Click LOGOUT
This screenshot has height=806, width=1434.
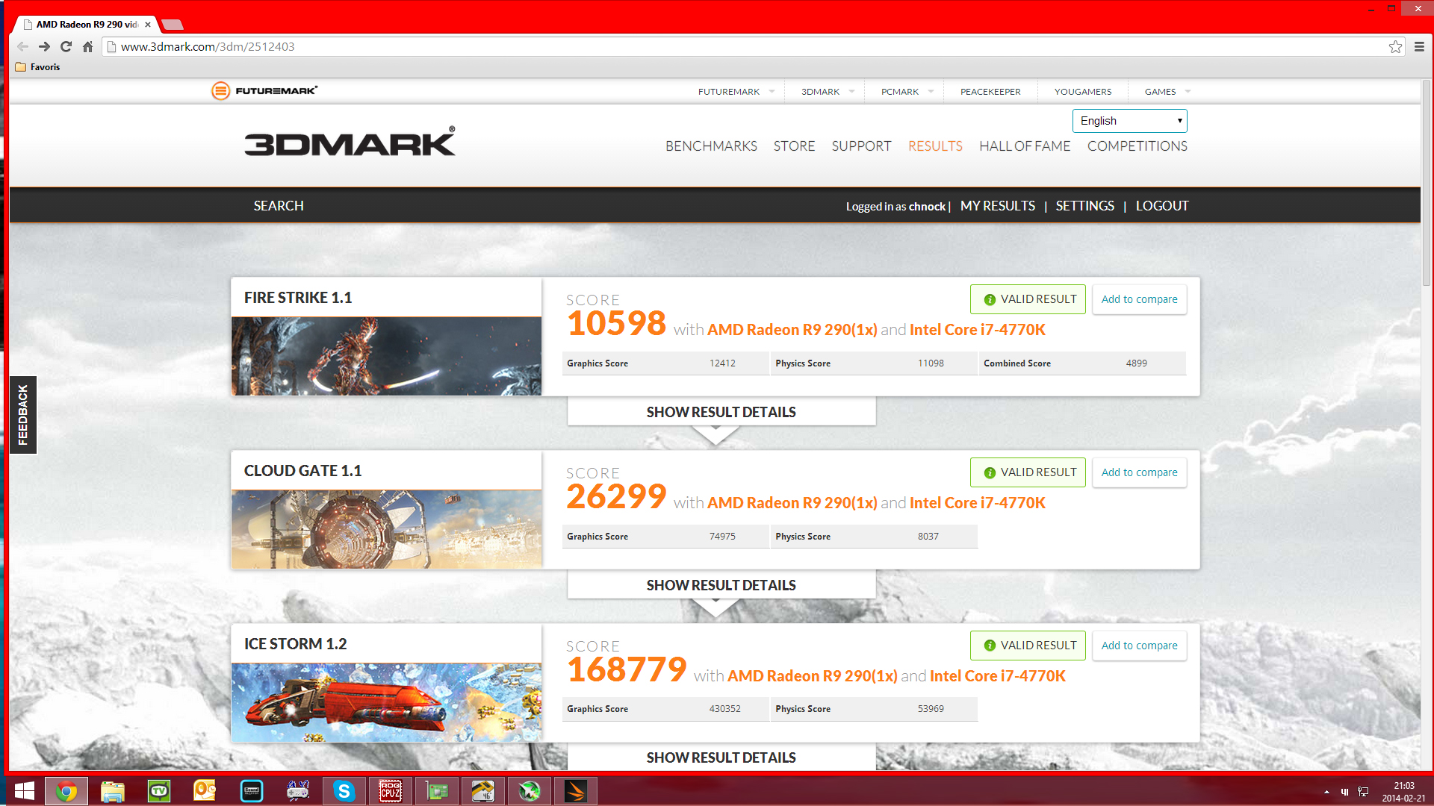(1162, 206)
